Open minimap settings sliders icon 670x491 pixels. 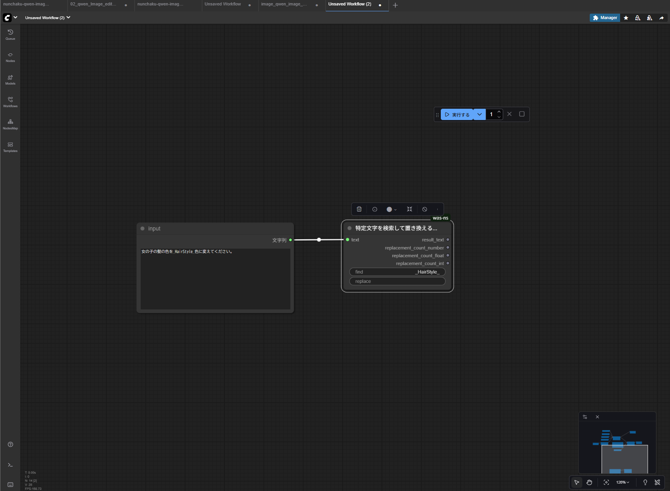(585, 417)
